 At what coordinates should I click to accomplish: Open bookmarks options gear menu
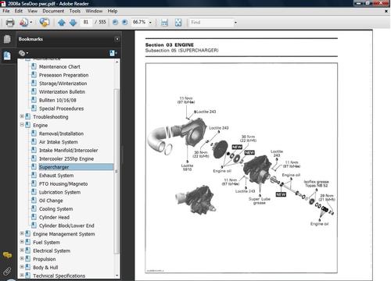pos(23,53)
